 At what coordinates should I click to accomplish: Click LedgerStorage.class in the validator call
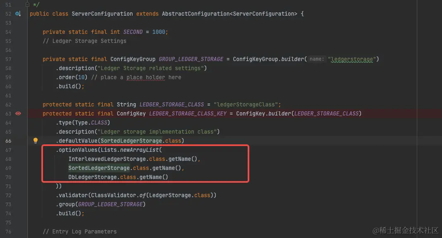179,195
